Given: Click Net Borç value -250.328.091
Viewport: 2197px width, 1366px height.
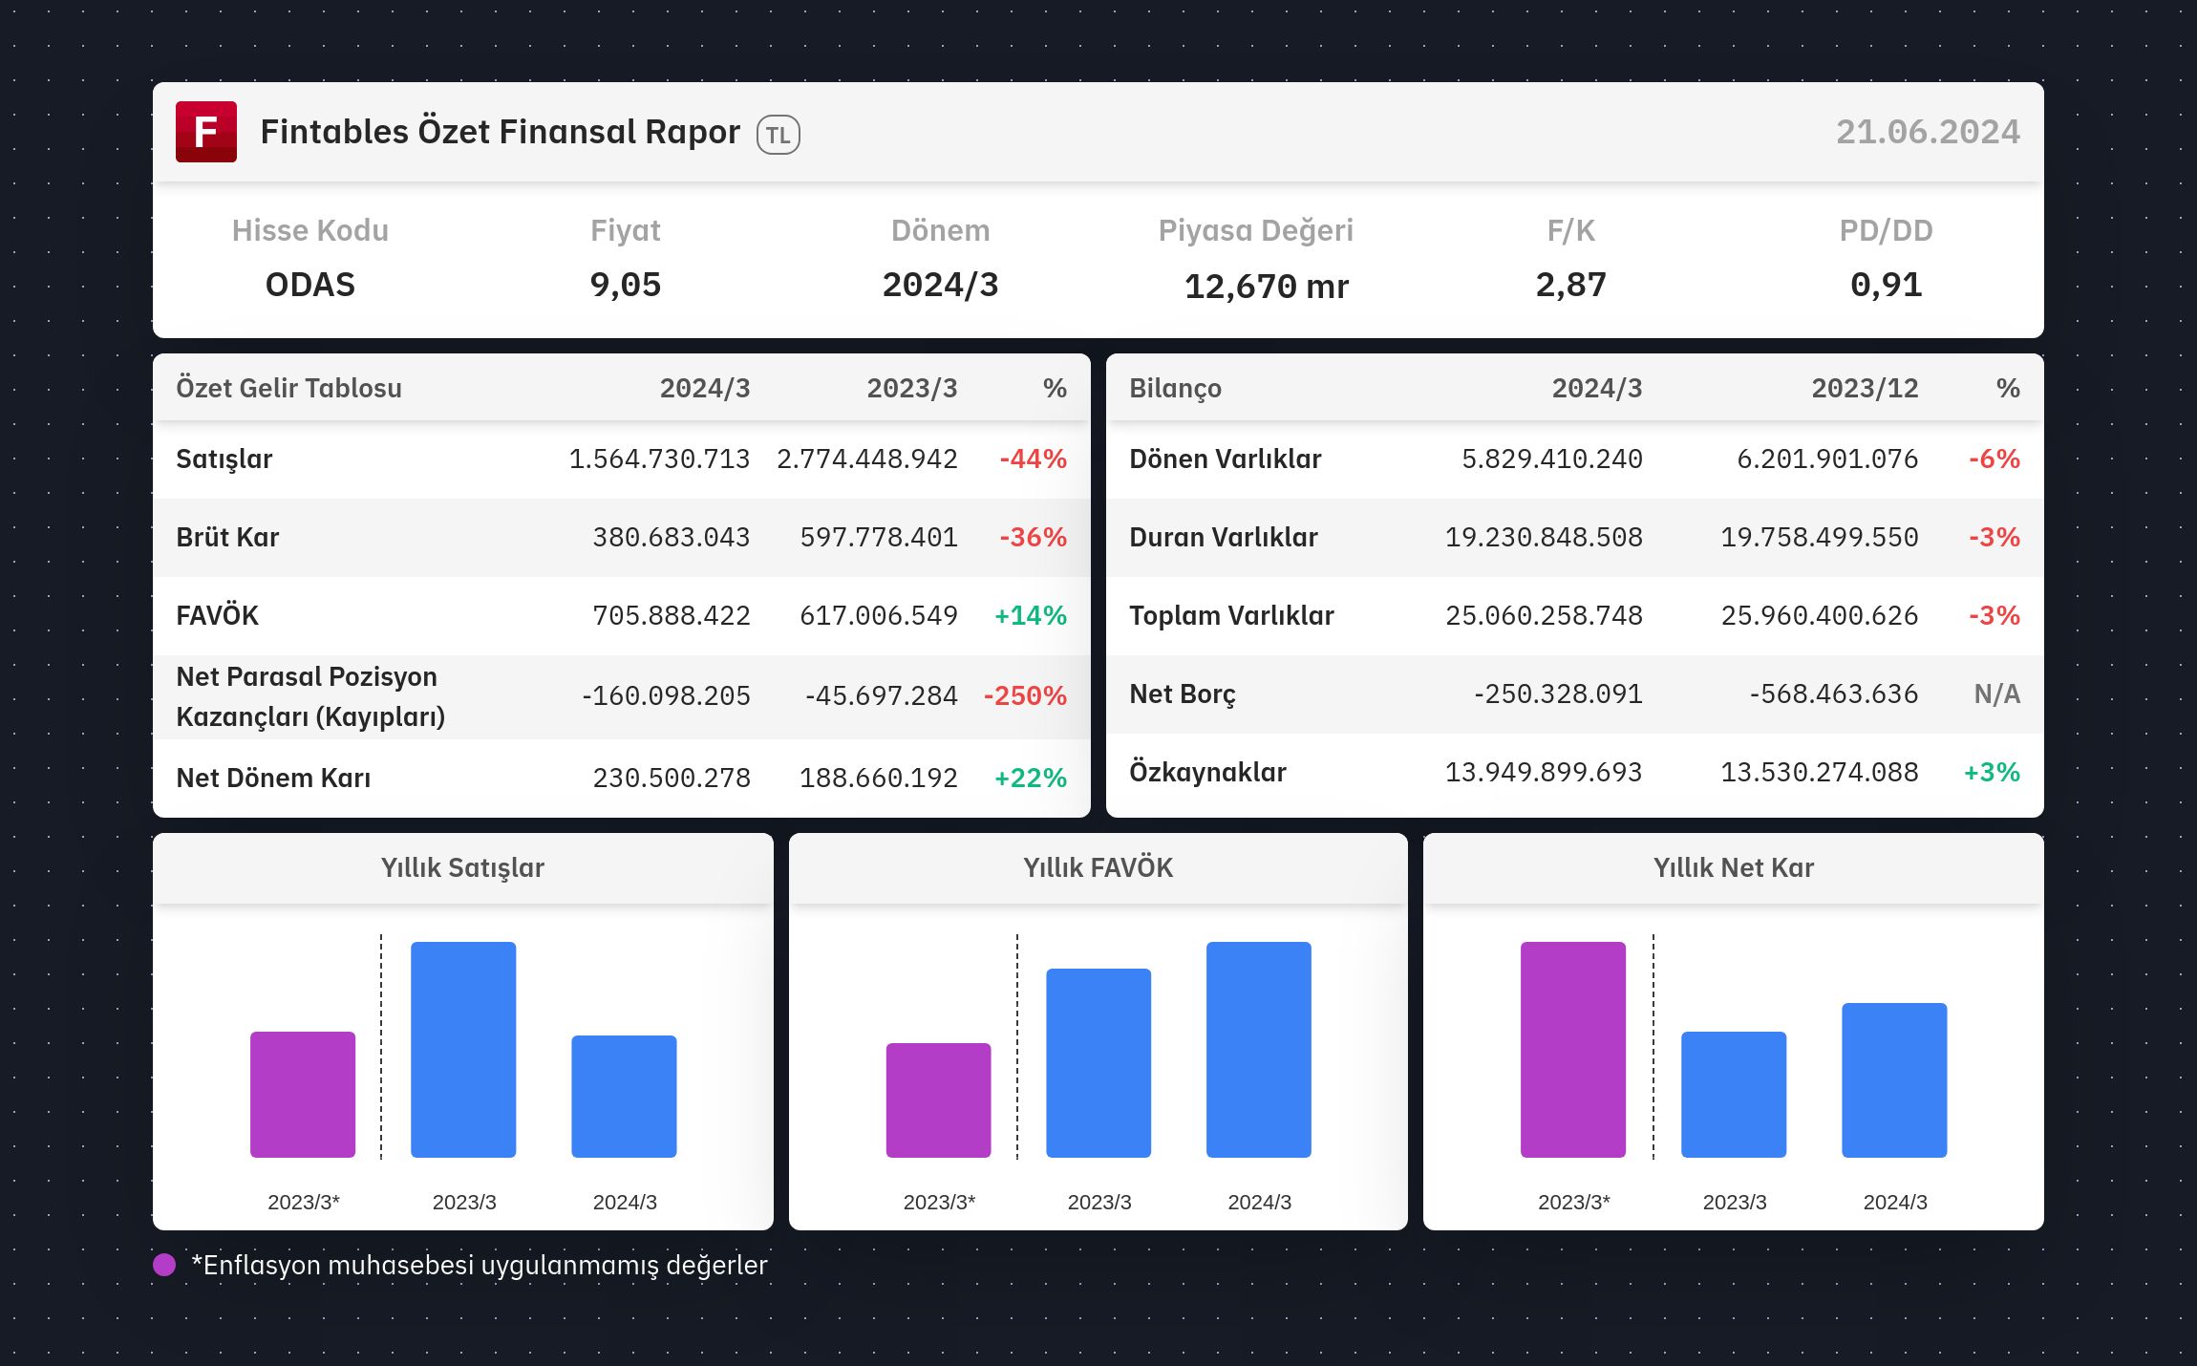Looking at the screenshot, I should coord(1558,694).
